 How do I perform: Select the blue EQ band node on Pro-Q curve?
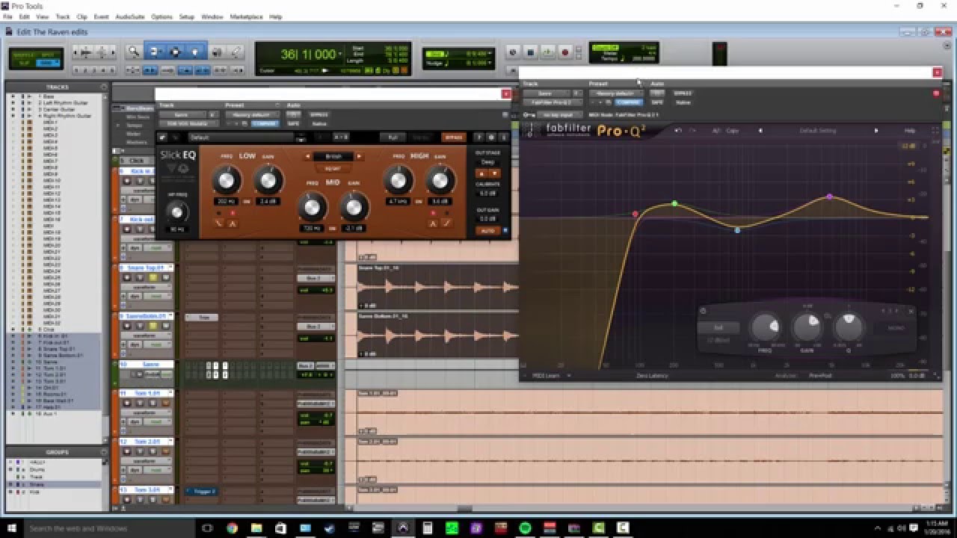click(737, 230)
